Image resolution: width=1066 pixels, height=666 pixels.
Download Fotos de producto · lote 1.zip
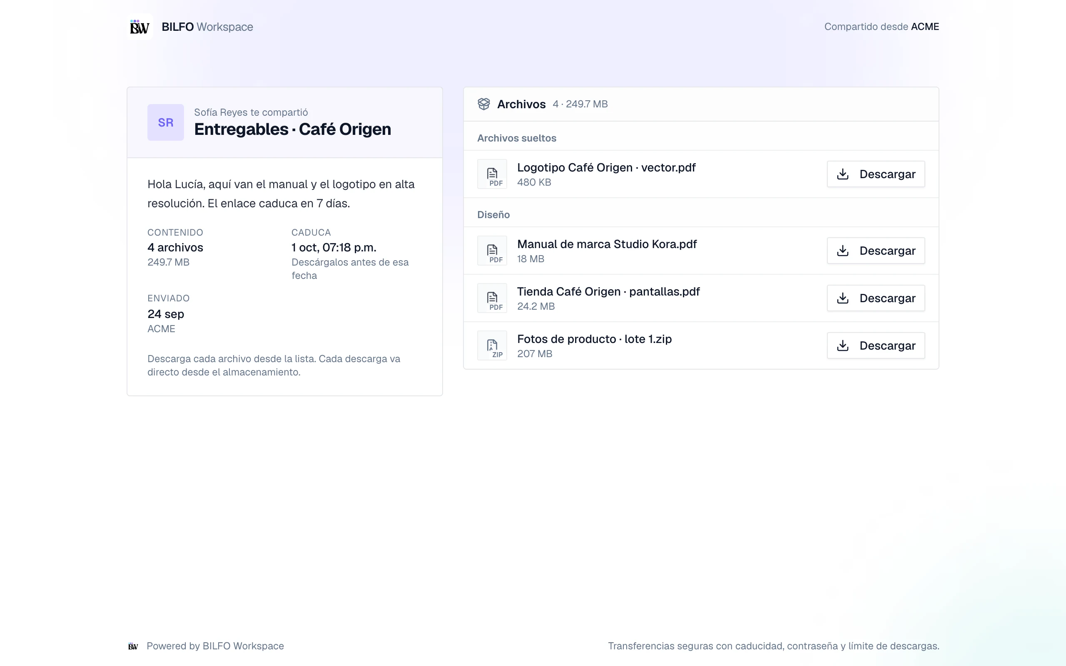tap(876, 346)
